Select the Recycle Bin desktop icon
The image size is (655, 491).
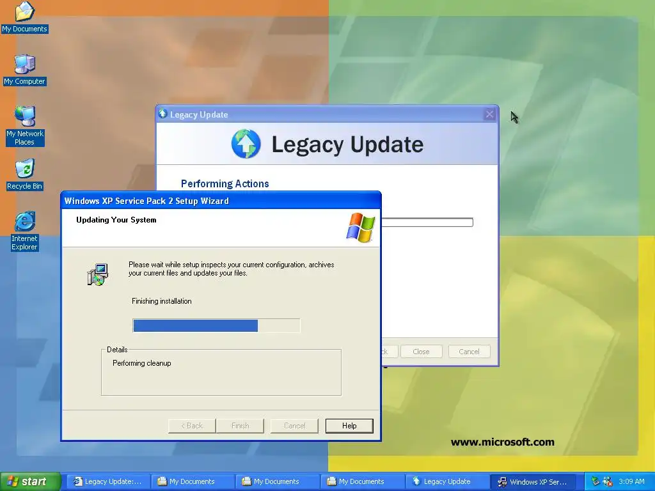(25, 175)
